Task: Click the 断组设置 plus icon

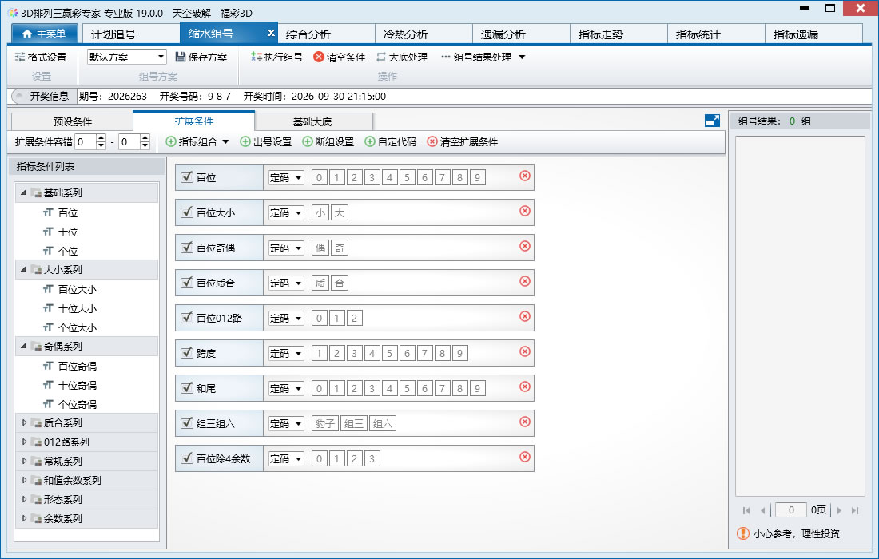Action: [307, 141]
